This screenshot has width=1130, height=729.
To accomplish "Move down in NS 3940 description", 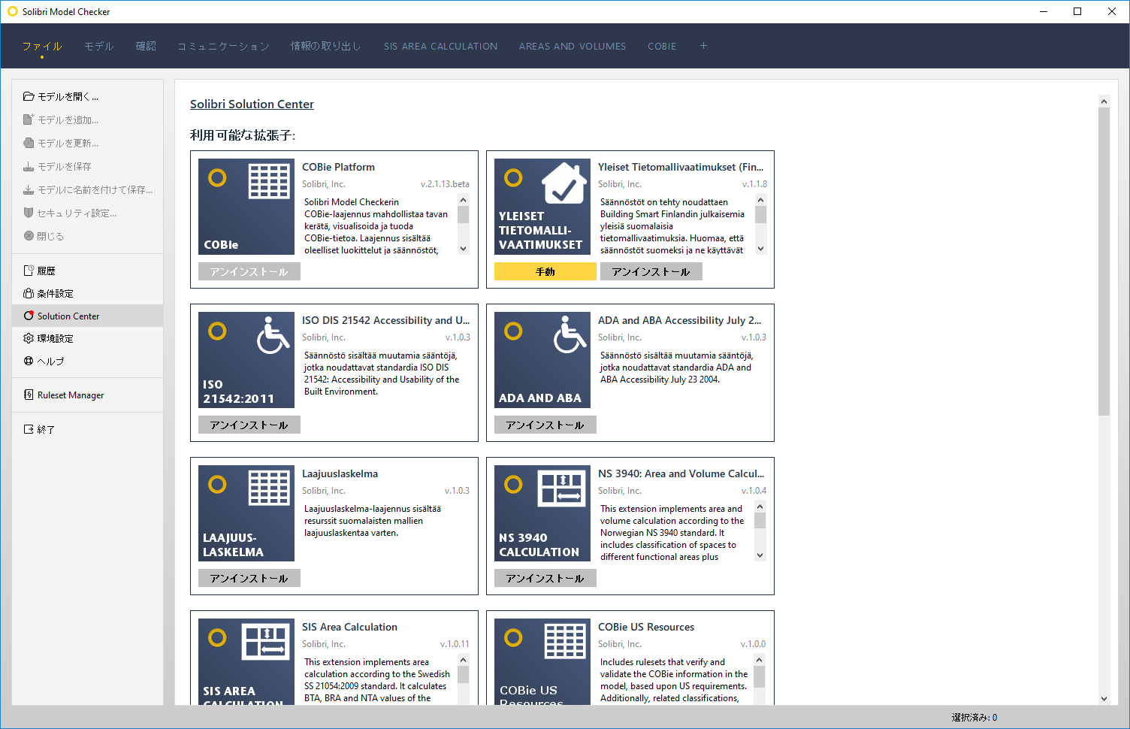I will click(760, 555).
